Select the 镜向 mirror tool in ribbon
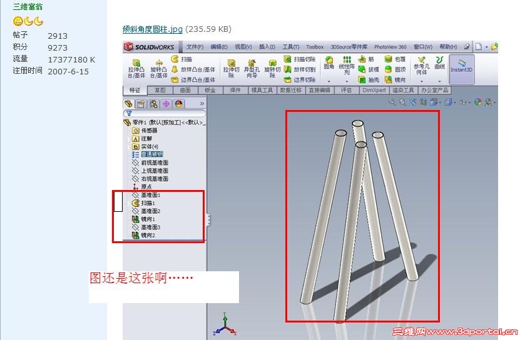The width and height of the screenshot is (530, 340). tap(395, 80)
